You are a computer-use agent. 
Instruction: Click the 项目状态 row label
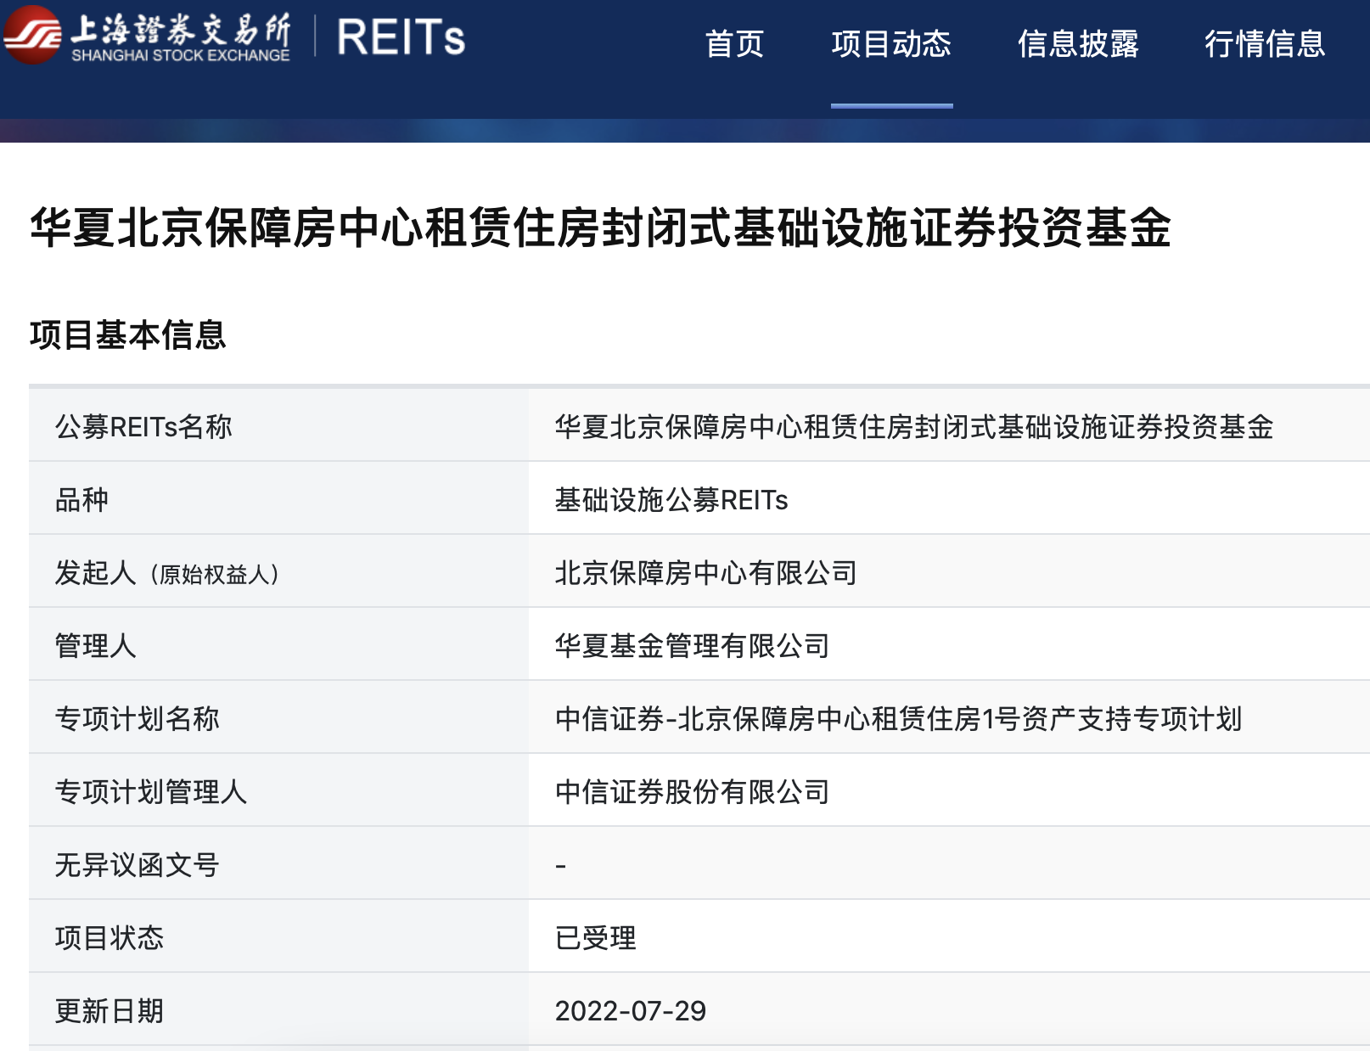[x=109, y=938]
